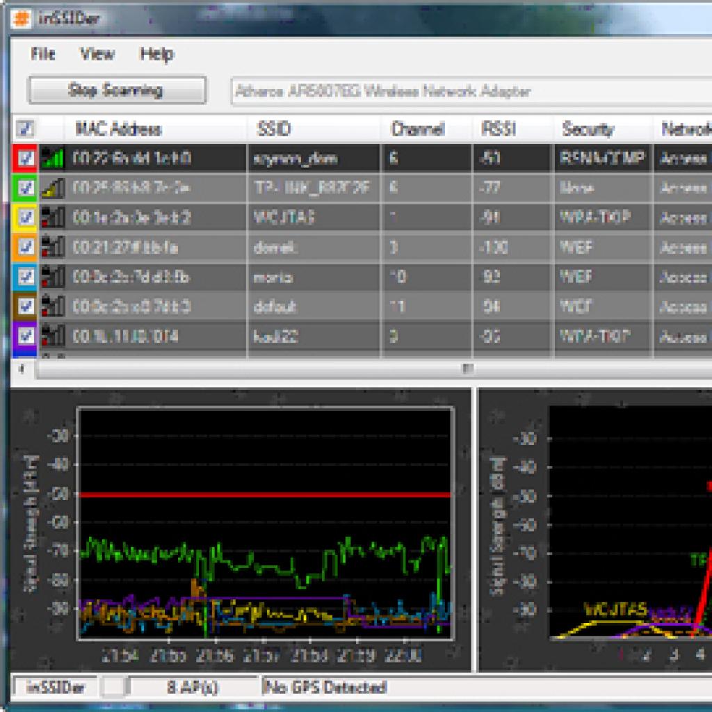Uncheck the yellow WOJTAS network checkbox
The height and width of the screenshot is (712, 712).
coord(26,217)
